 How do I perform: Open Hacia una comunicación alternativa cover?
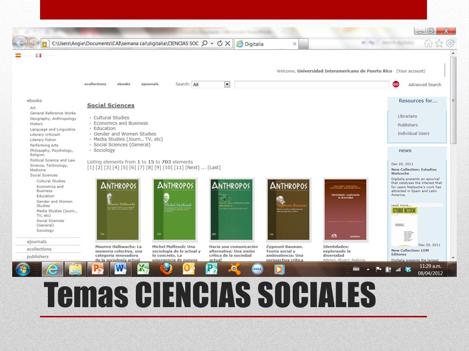coord(232,210)
